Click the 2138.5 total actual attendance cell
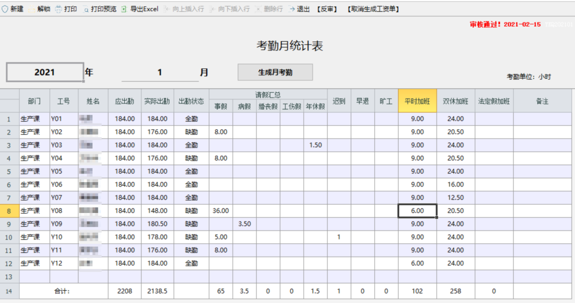This screenshot has height=303, width=575. 157,291
